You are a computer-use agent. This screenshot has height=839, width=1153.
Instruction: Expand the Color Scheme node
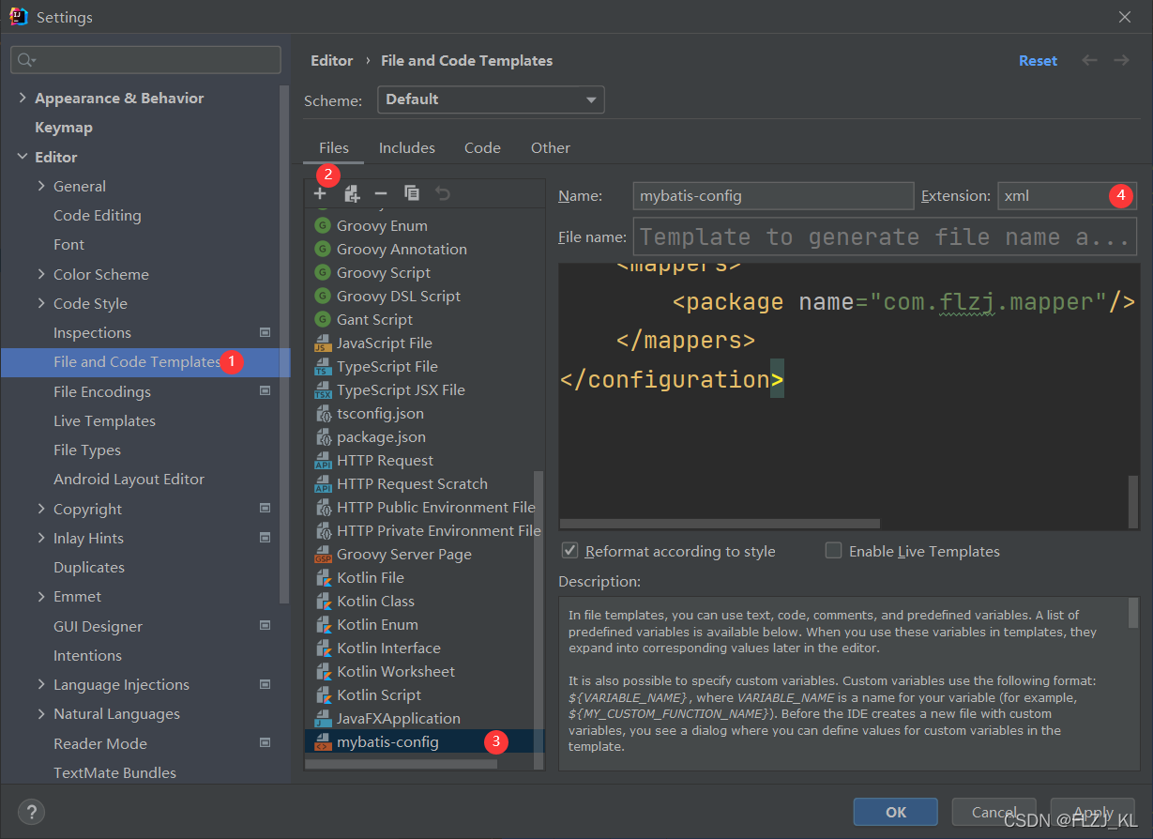click(x=41, y=274)
